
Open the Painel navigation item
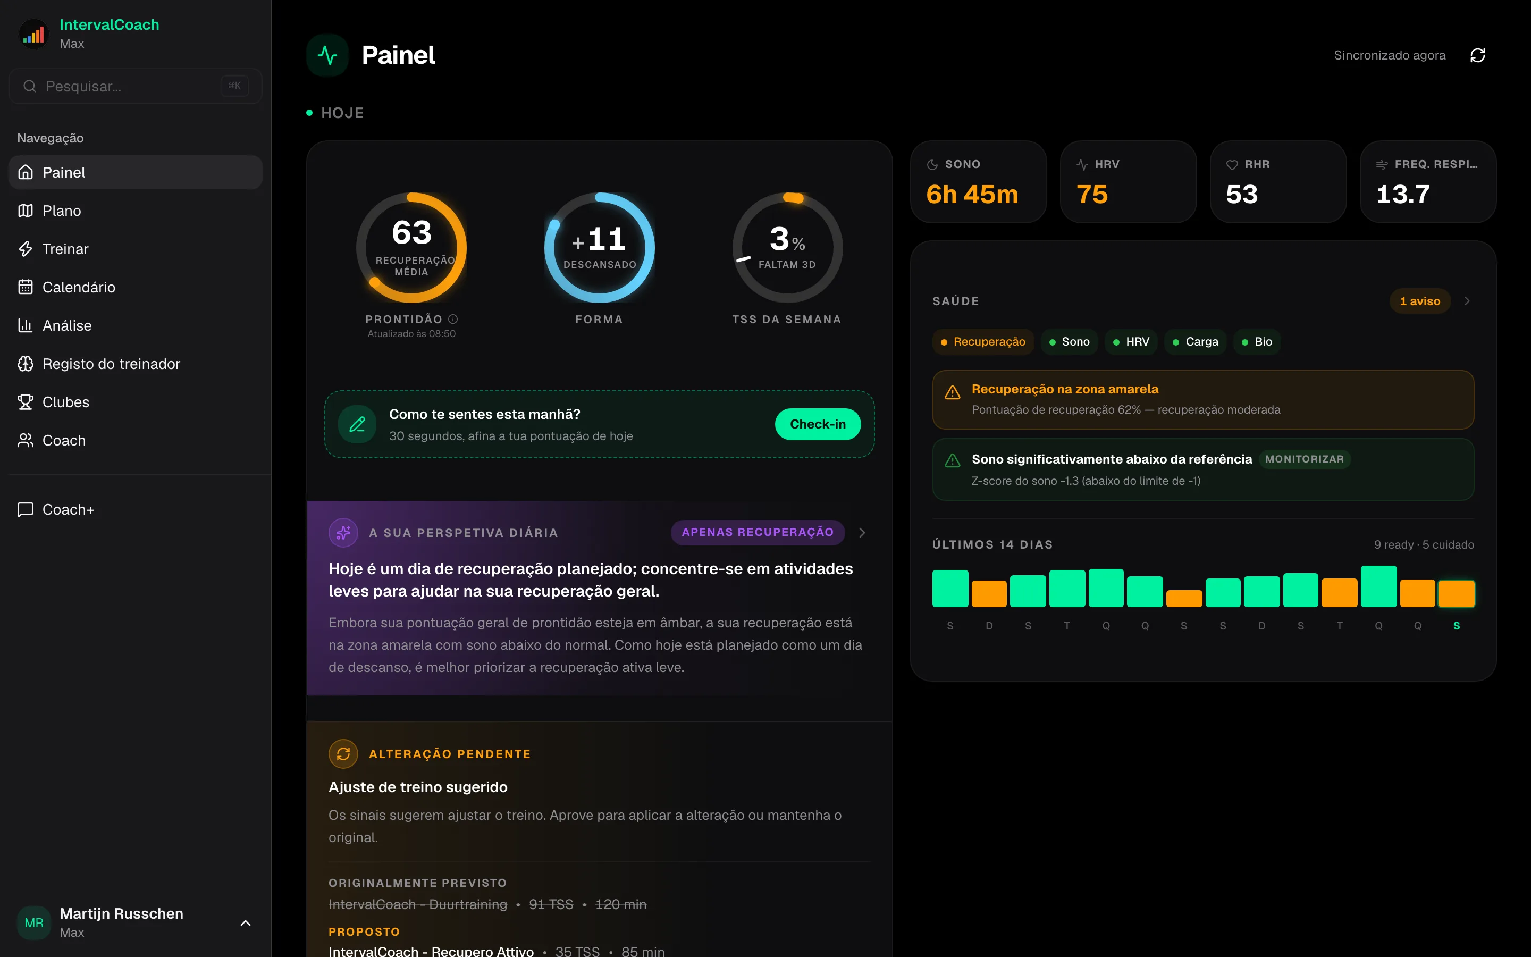coord(136,172)
